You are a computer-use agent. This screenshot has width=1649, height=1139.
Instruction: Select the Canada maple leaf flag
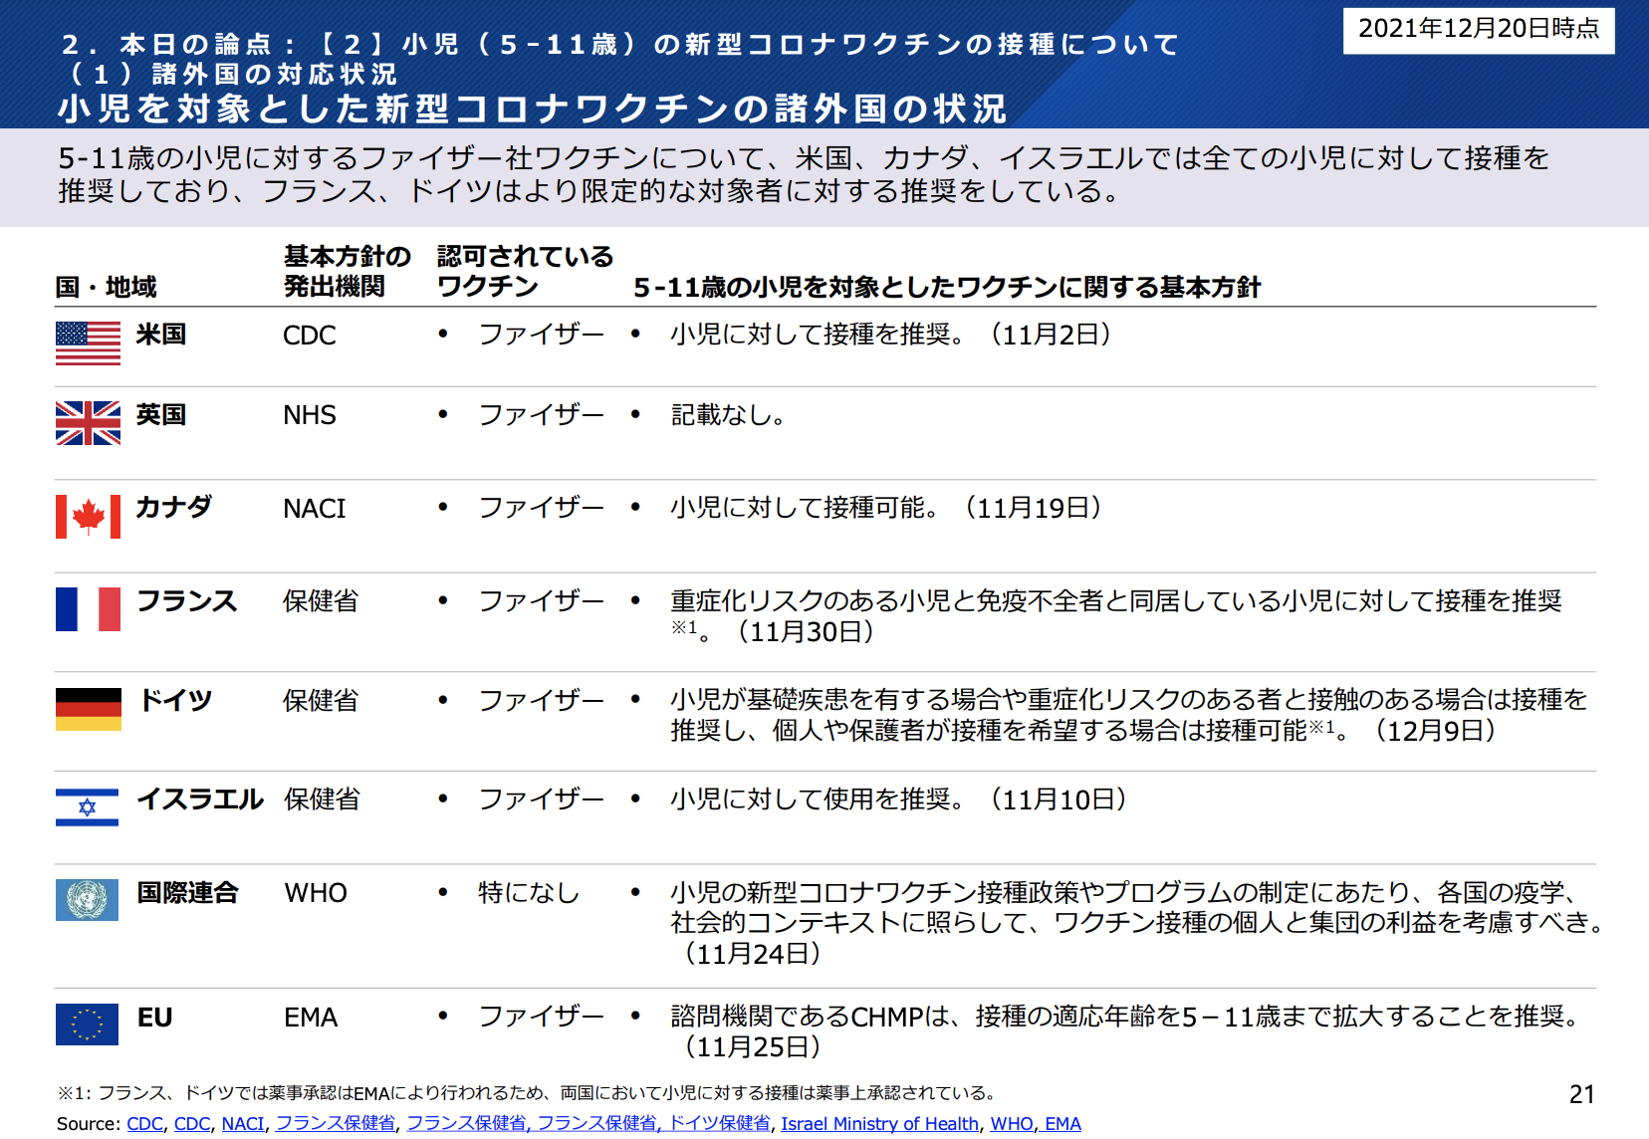(88, 517)
